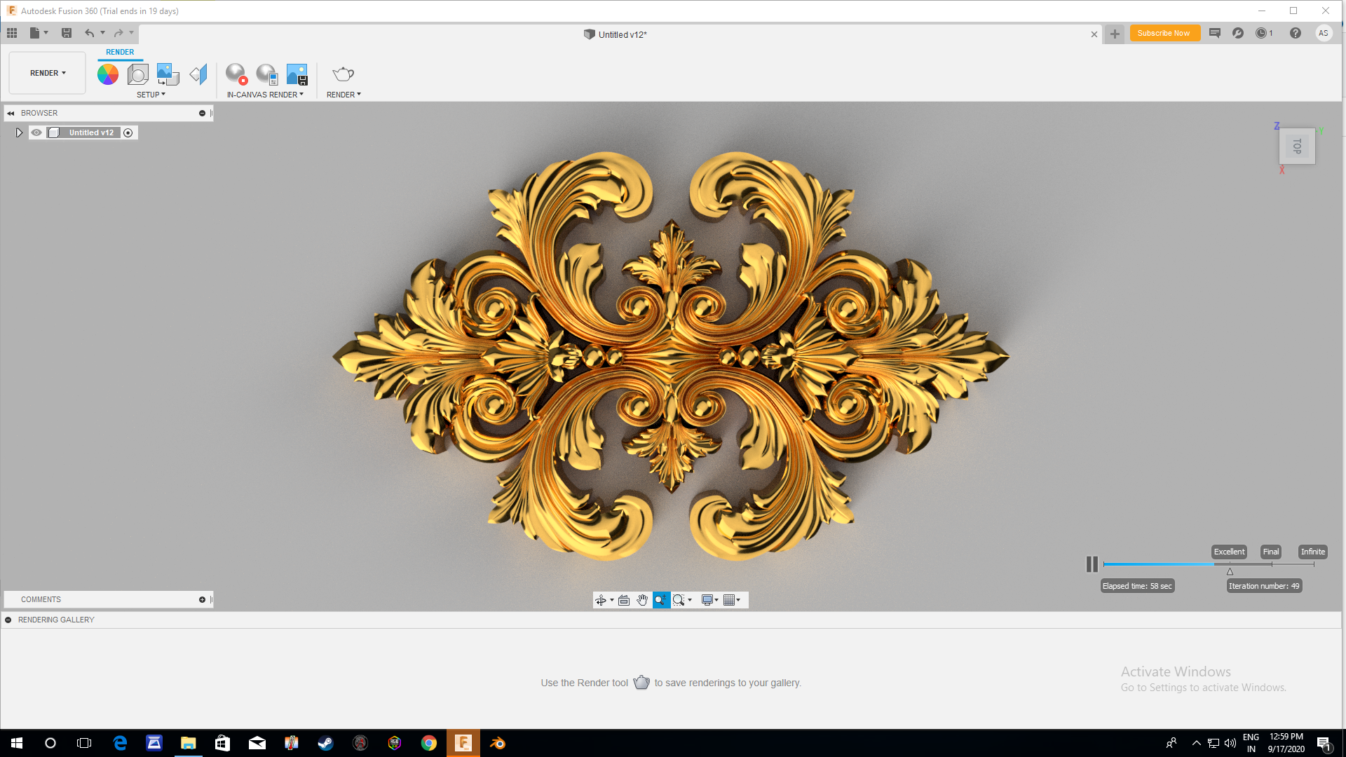Toggle visibility eye of Untitled v12
The height and width of the screenshot is (757, 1346).
(36, 132)
